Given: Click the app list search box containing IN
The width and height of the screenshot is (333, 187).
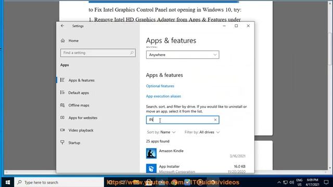Looking at the screenshot, I should [183, 120].
